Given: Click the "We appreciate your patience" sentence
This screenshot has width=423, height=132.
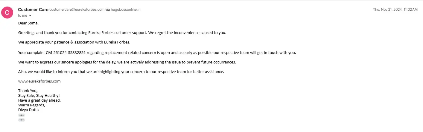Looking at the screenshot, I should coord(74,42).
